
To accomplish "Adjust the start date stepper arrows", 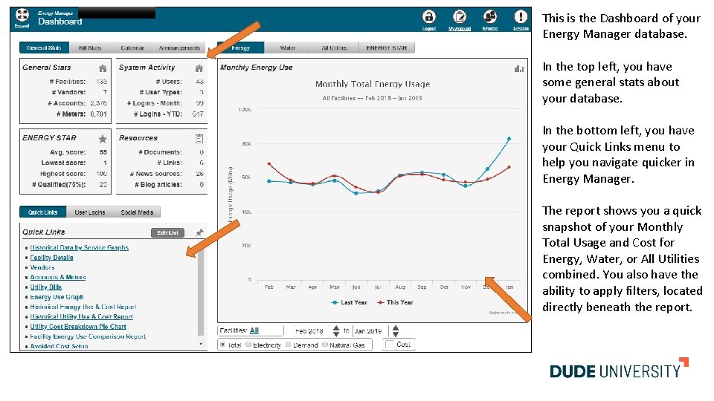I will pos(336,331).
